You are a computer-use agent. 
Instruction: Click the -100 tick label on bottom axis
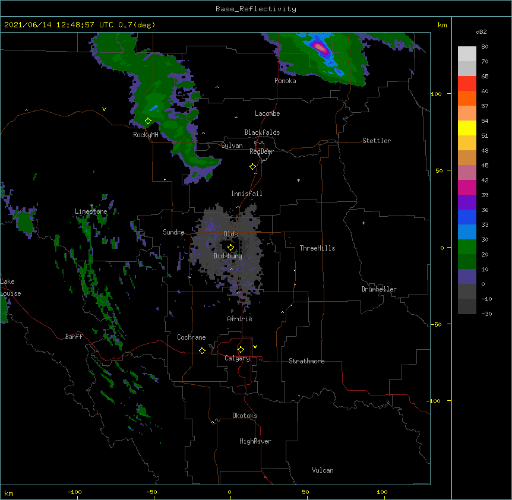[x=74, y=492]
